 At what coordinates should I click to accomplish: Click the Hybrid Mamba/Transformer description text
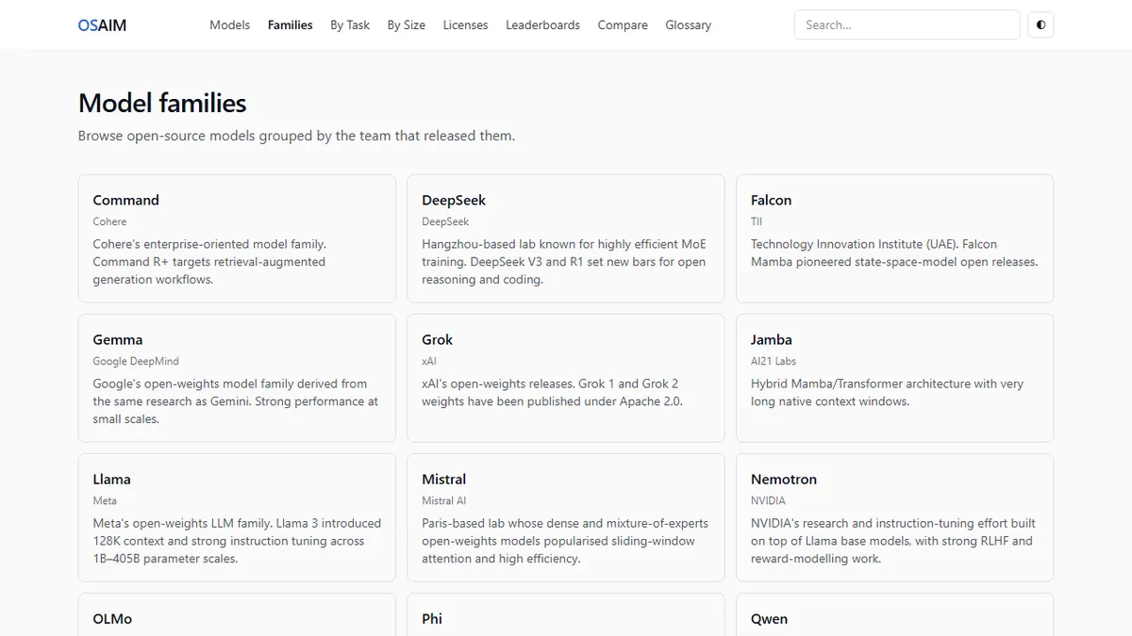coord(887,392)
